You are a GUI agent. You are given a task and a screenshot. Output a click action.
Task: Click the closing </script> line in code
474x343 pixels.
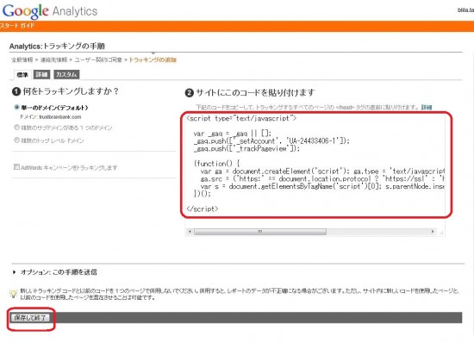(x=203, y=209)
